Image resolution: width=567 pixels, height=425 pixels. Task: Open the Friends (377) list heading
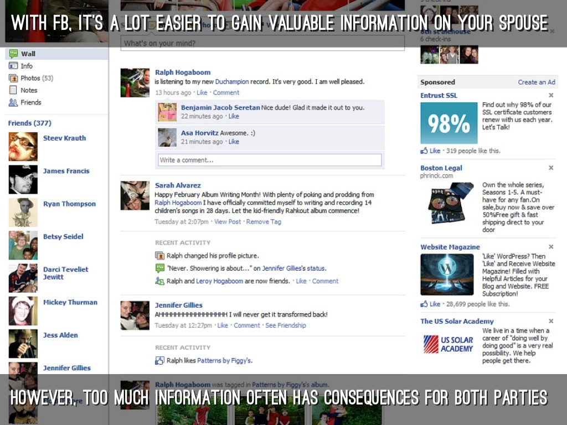(29, 123)
